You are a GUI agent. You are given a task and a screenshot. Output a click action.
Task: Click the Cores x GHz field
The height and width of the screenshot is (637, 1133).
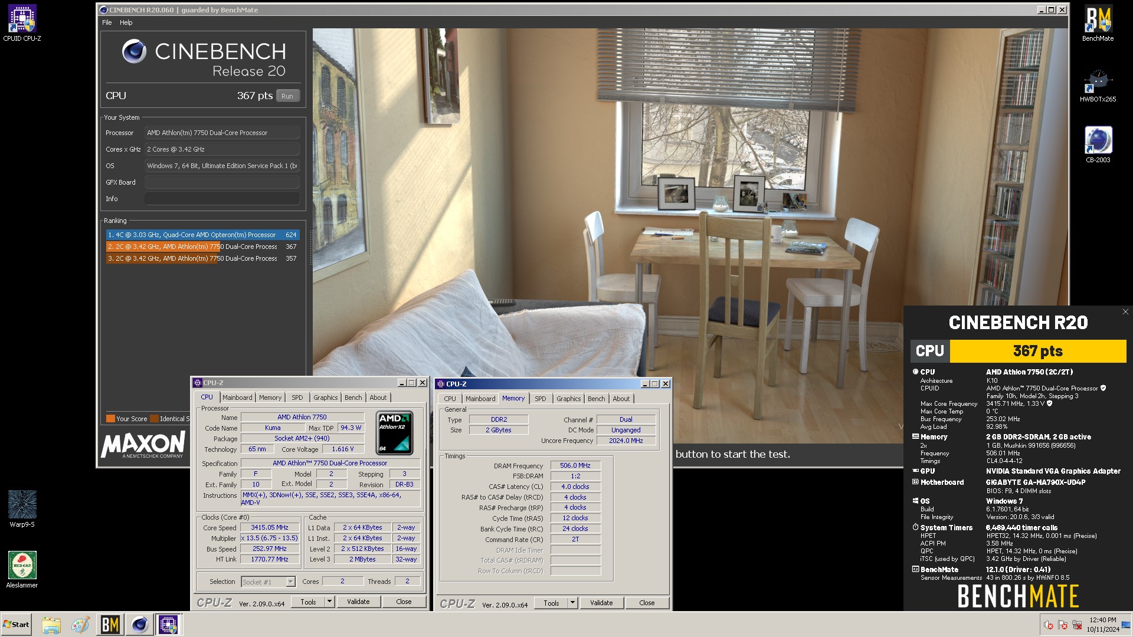[x=222, y=149]
